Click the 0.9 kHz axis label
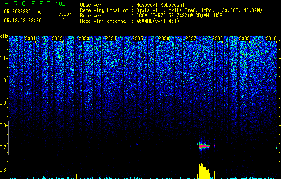281x179 pixels. coord(4,103)
